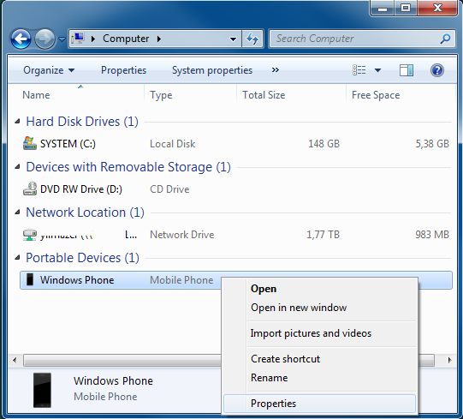The image size is (463, 419).
Task: Expand the arrow after Computer breadcrumb
Action: 159,39
